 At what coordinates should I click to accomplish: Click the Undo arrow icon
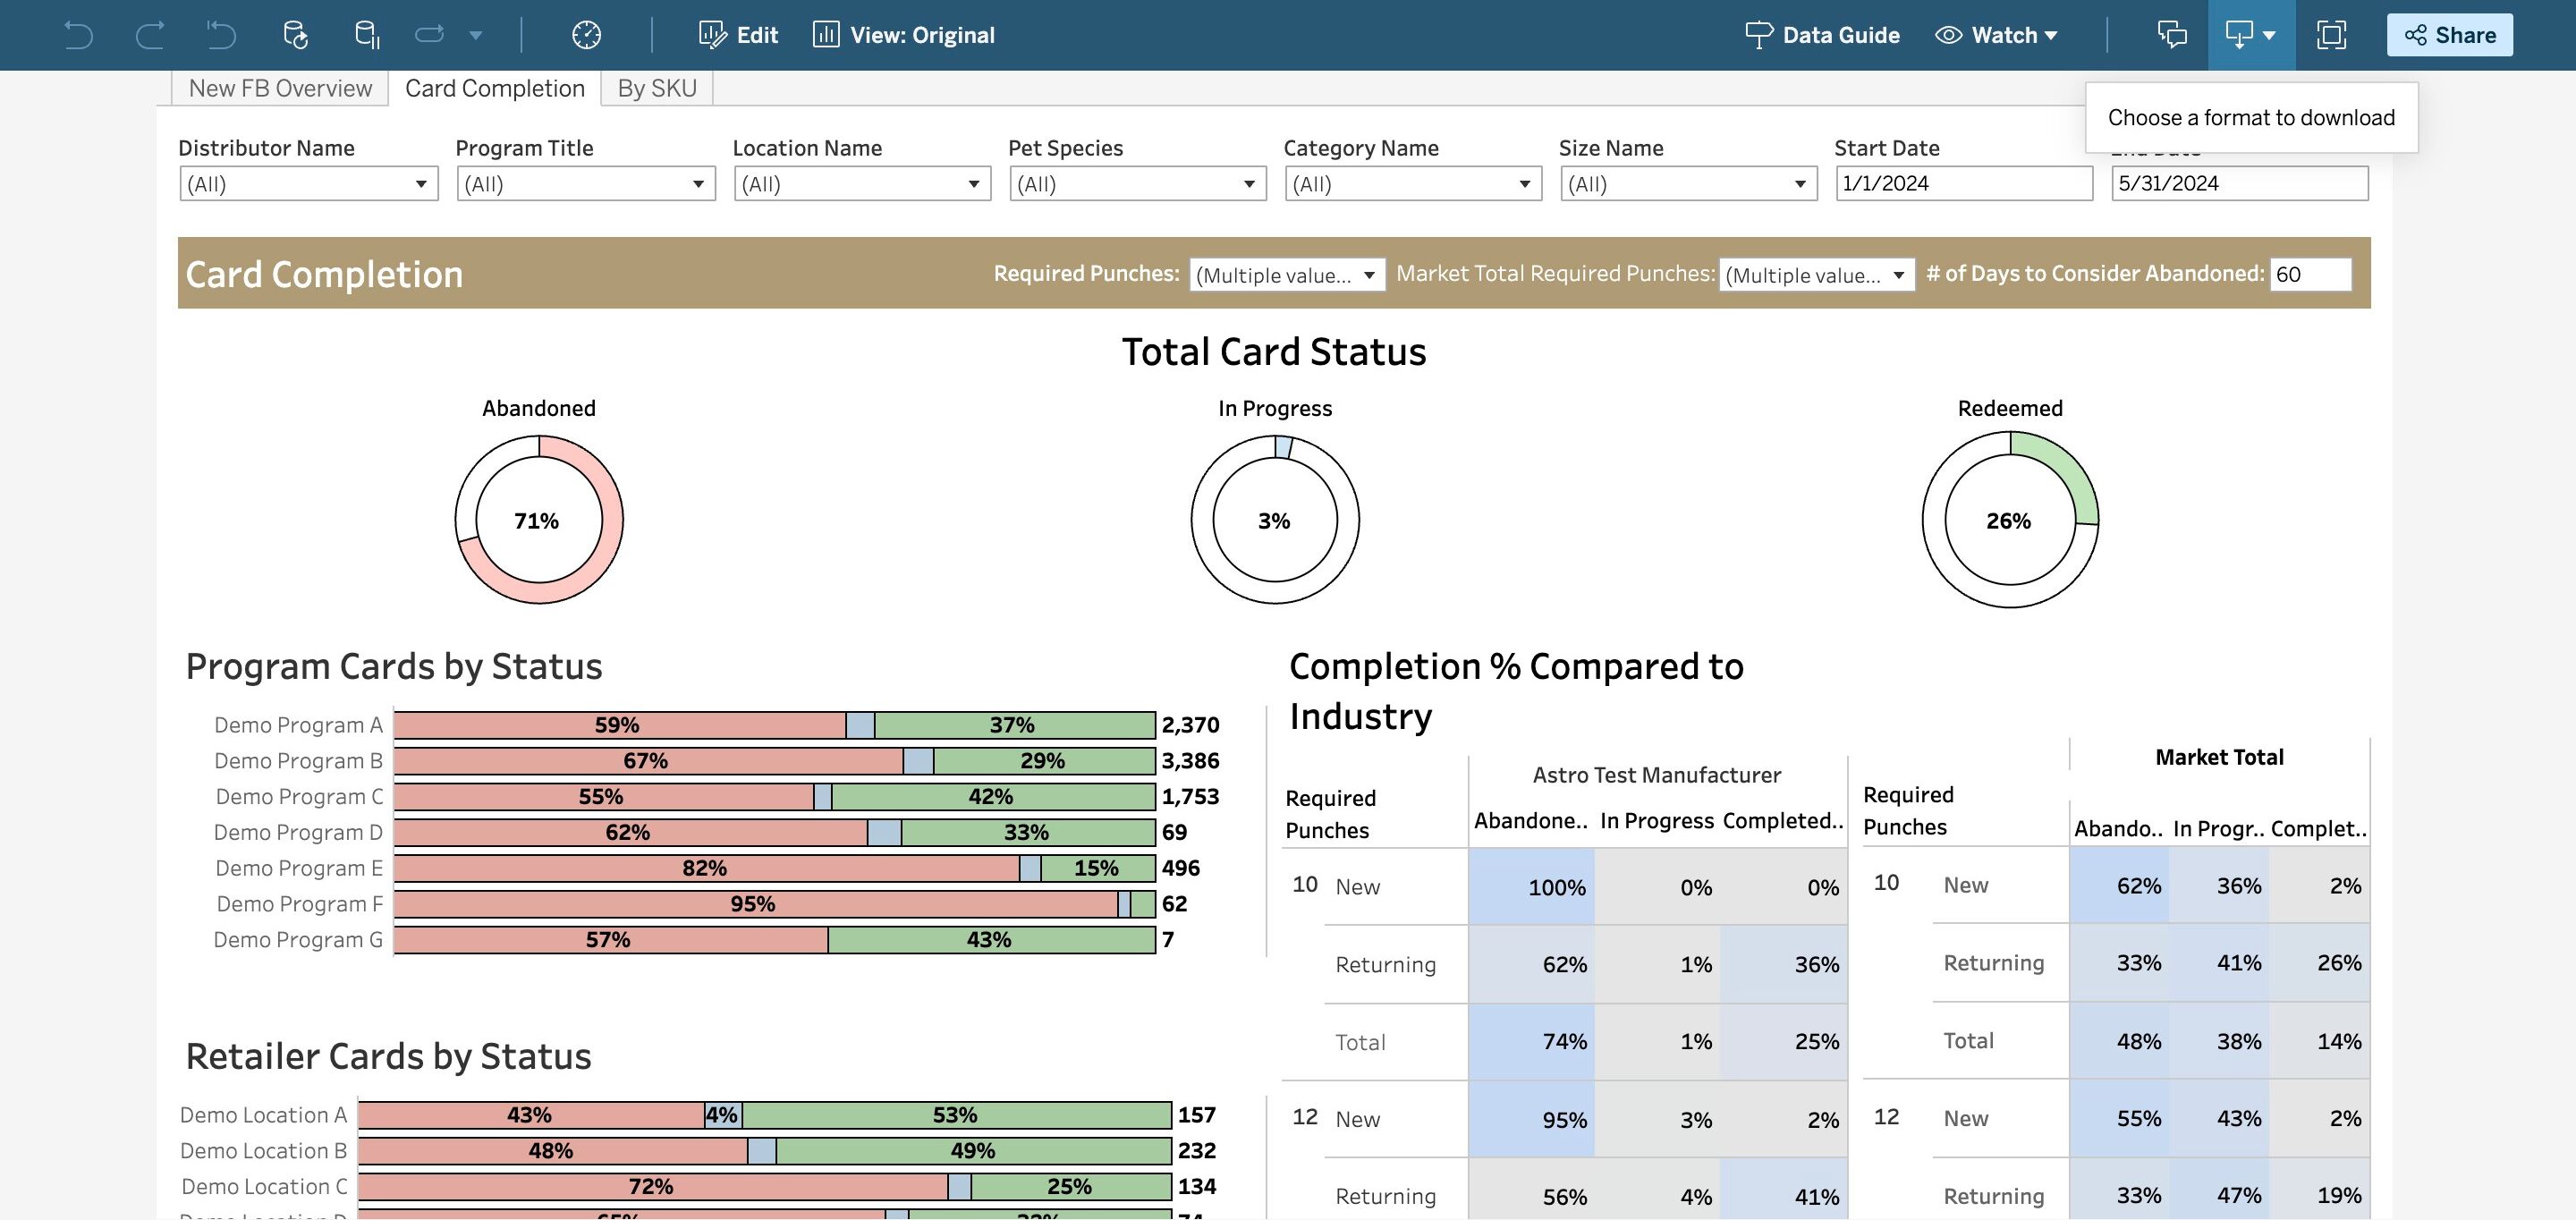click(78, 35)
